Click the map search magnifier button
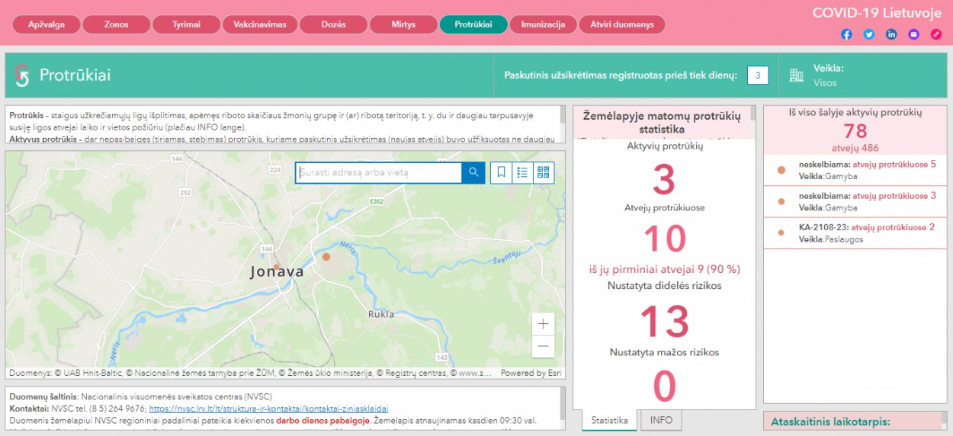The height and width of the screenshot is (436, 953). (473, 173)
